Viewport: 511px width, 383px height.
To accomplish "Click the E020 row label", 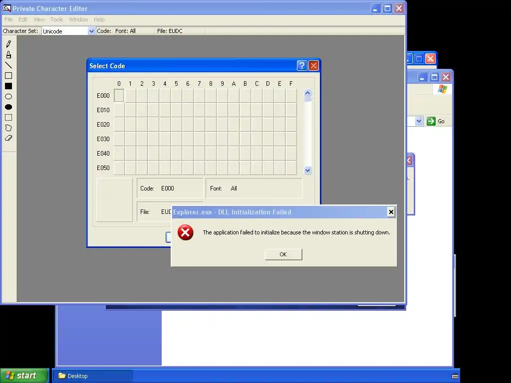I will [x=103, y=124].
